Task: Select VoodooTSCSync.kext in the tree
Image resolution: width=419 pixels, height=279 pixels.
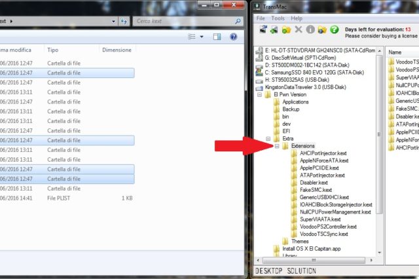Action: [x=323, y=234]
